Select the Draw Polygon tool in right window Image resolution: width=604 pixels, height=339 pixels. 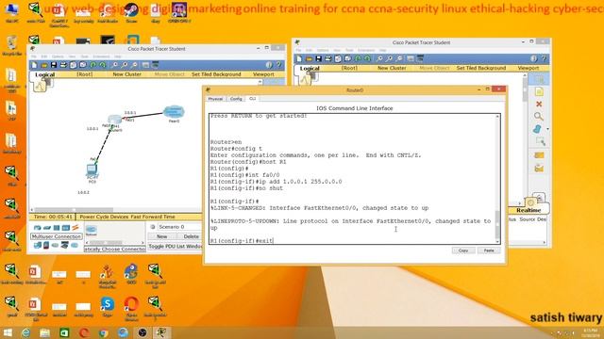coord(537,129)
